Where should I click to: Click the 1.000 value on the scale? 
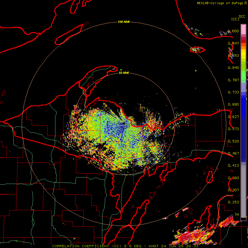point(233,31)
